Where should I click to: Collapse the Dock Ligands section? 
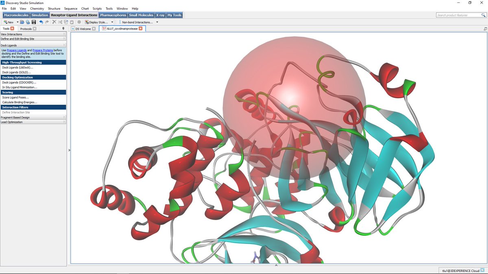pyautogui.click(x=64, y=45)
